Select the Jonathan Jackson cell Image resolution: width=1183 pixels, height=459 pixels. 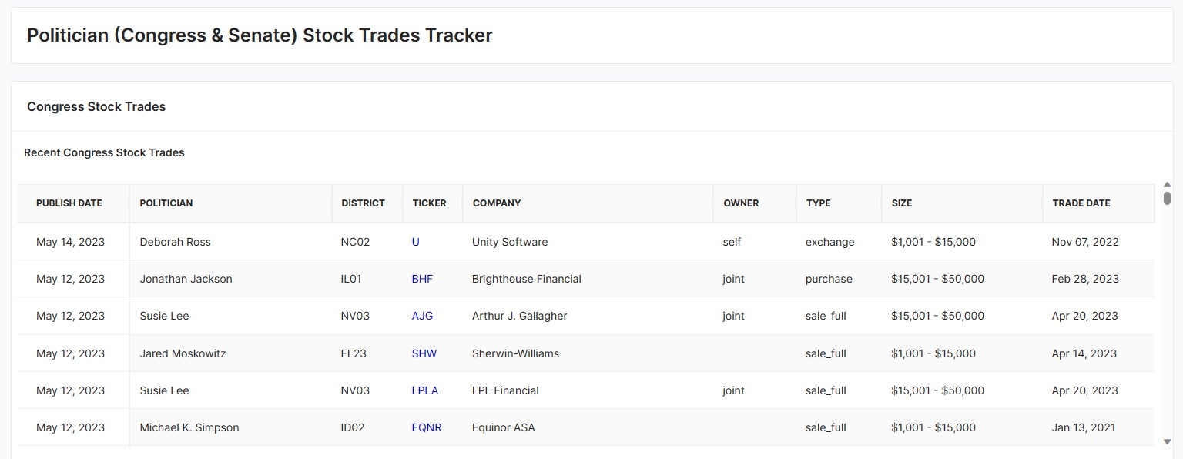coord(230,279)
